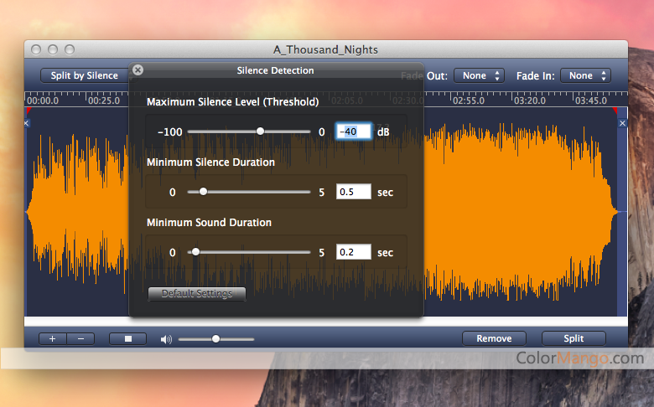Screen dimensions: 654x407
Task: Click the window minimize button in title bar
Action: 53,49
